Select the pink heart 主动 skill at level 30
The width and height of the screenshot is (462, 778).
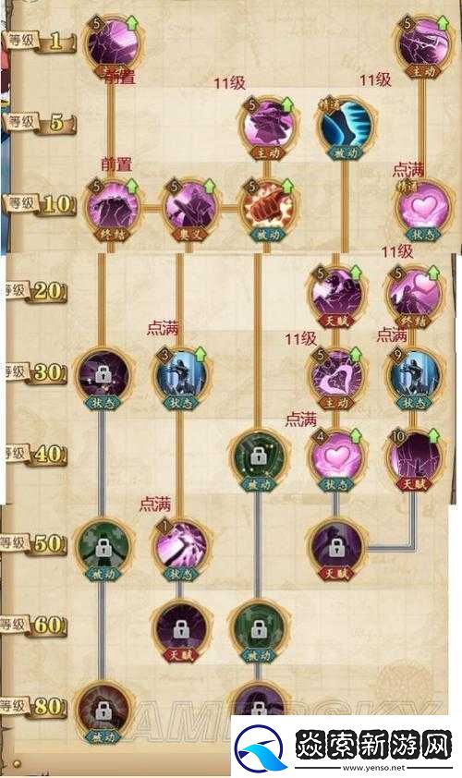[x=336, y=377]
